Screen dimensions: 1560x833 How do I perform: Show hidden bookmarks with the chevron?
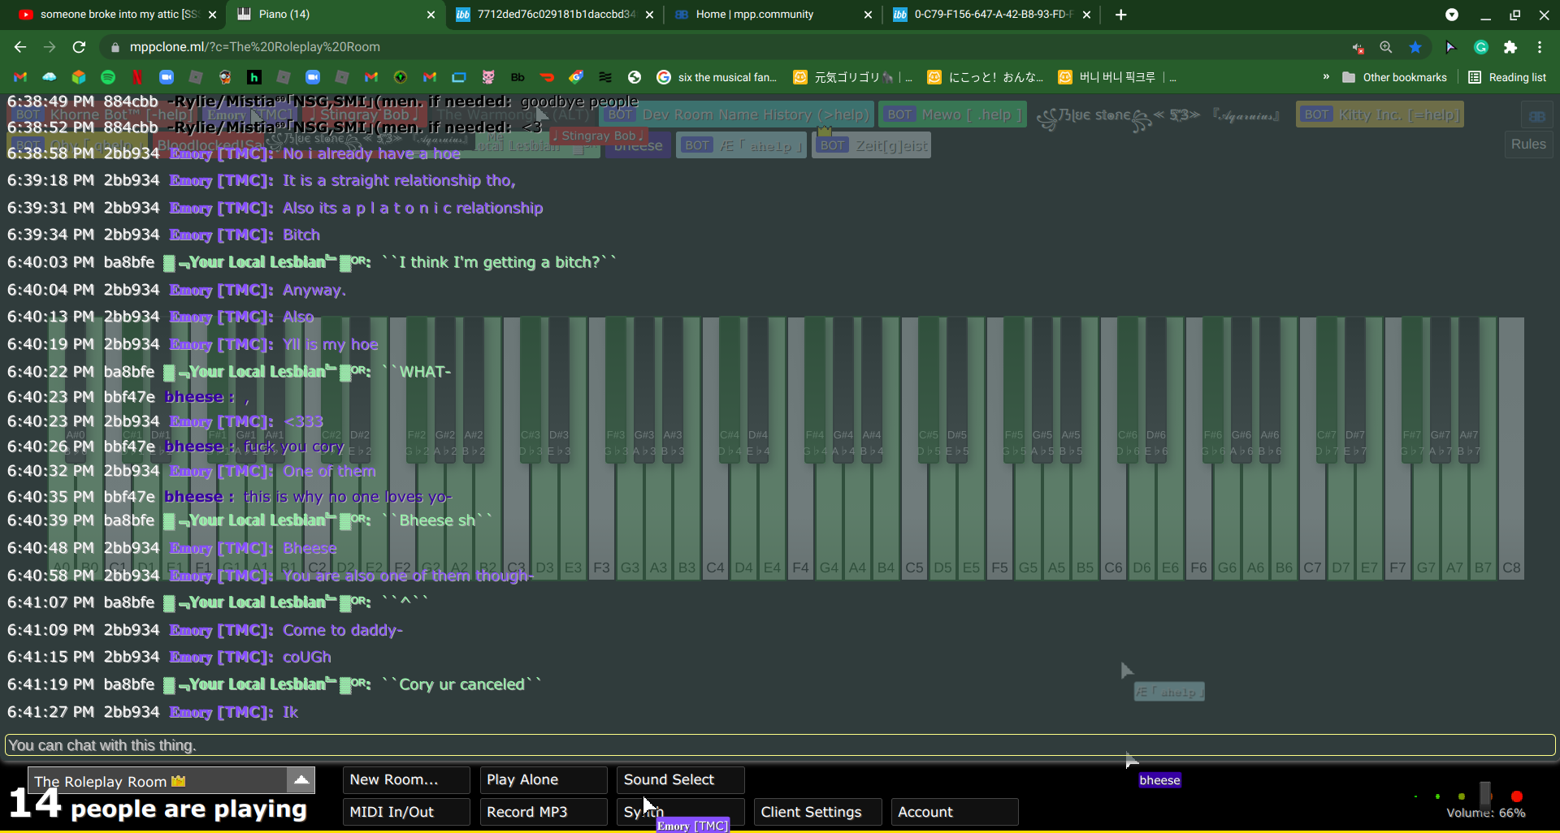1326,77
